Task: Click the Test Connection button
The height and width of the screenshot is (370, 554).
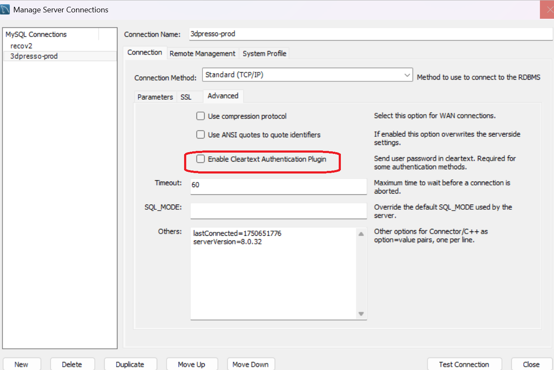Action: click(464, 364)
